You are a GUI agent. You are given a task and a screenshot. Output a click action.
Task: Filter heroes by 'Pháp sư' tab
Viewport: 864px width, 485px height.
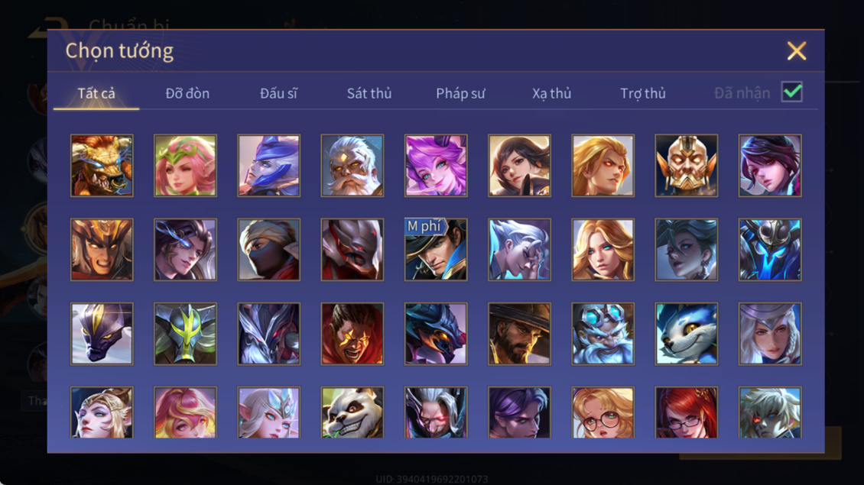click(x=460, y=93)
